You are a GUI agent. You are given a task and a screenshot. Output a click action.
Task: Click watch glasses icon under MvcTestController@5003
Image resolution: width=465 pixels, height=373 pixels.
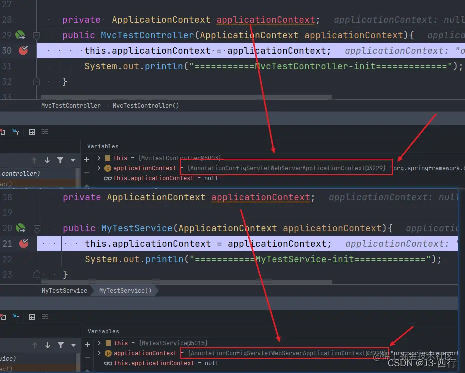pos(108,178)
